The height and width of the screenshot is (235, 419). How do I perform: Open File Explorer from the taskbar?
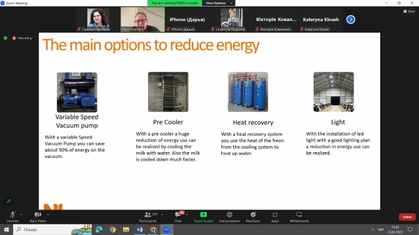click(x=126, y=229)
